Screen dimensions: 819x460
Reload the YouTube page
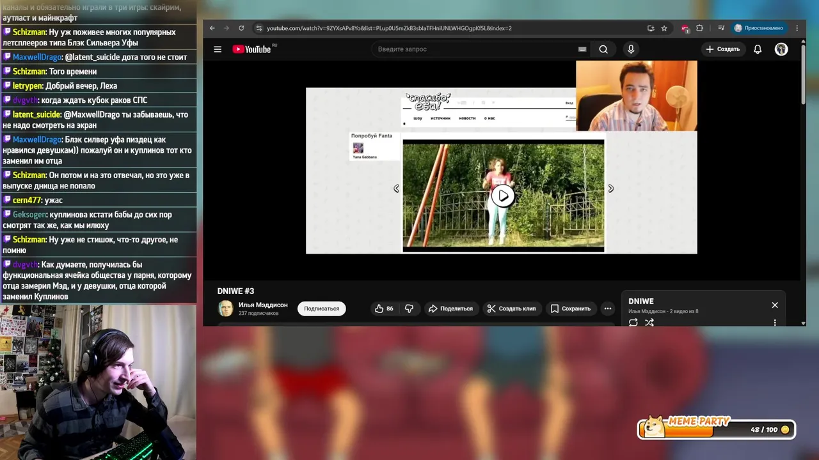pos(241,28)
